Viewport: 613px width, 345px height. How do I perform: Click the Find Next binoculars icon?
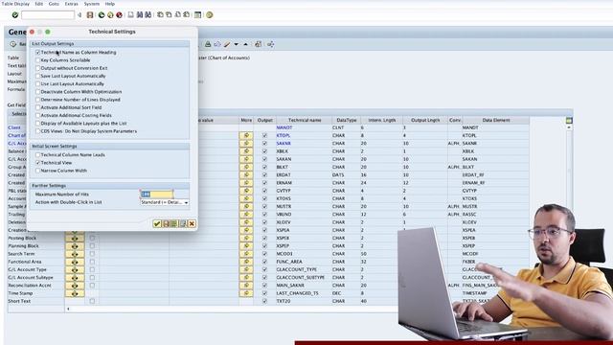(x=148, y=15)
